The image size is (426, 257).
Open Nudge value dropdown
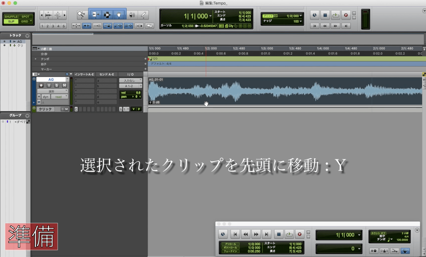click(x=301, y=21)
